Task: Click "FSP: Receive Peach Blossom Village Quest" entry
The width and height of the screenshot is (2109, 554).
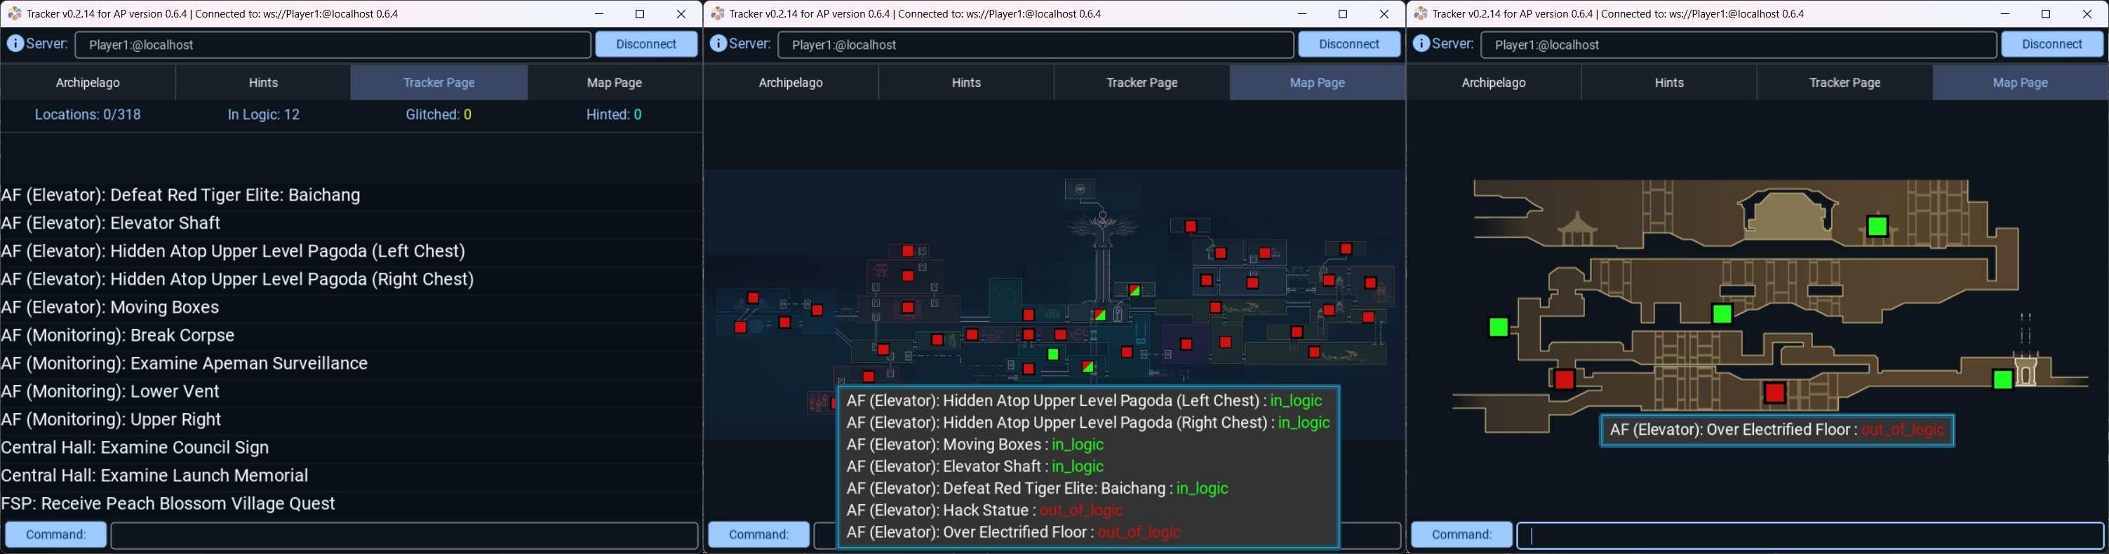Action: pos(168,504)
